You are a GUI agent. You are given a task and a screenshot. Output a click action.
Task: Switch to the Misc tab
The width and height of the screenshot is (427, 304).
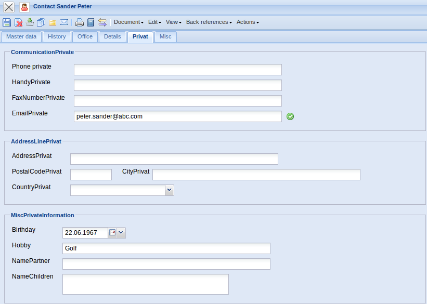(165, 37)
